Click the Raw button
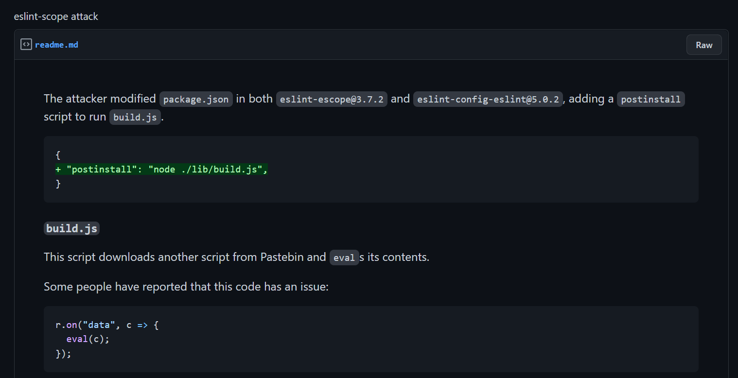The height and width of the screenshot is (378, 738). click(x=704, y=45)
